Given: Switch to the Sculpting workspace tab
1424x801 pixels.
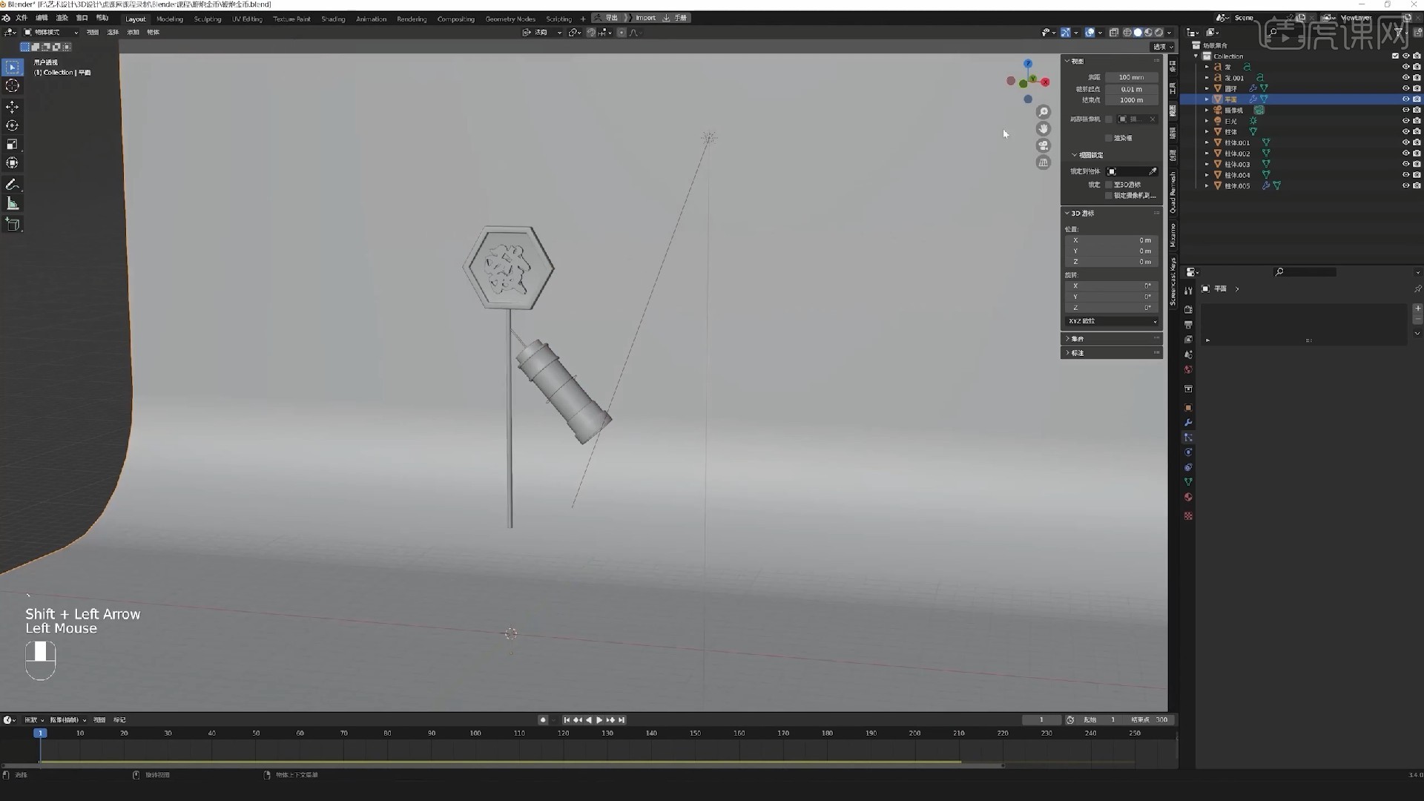Looking at the screenshot, I should tap(208, 19).
